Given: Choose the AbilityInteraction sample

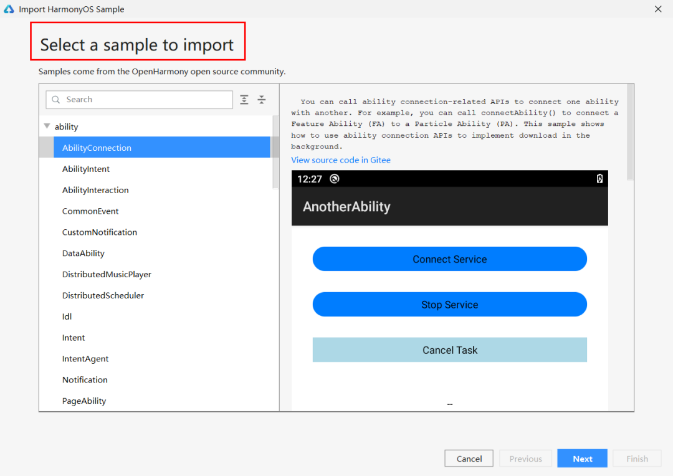Looking at the screenshot, I should coord(95,189).
